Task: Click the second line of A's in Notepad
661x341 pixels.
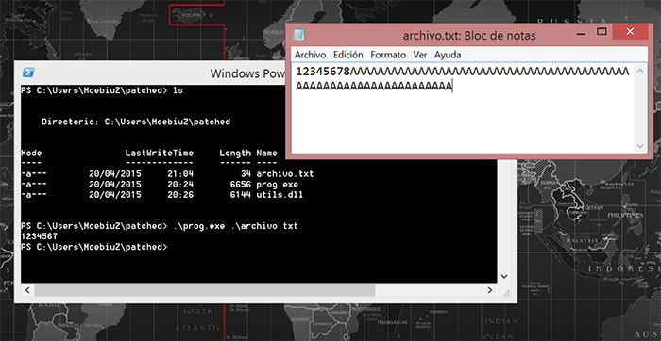Action: point(374,87)
